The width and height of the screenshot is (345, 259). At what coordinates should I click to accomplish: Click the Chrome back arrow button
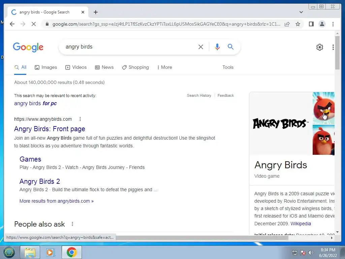[12, 24]
